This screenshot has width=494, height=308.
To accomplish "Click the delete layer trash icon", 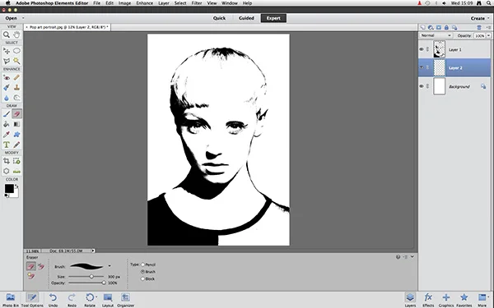I will point(479,28).
